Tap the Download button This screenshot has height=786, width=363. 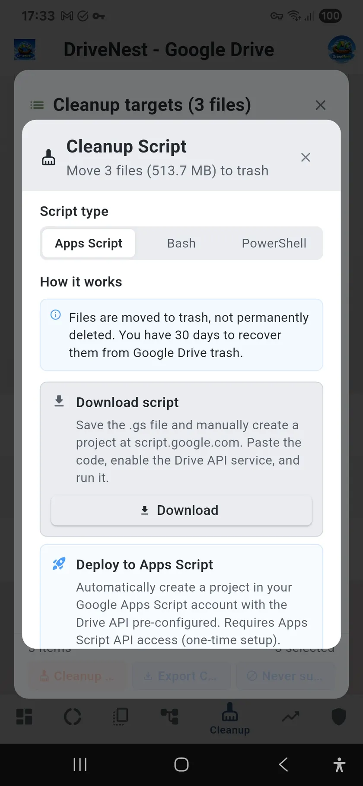(181, 510)
